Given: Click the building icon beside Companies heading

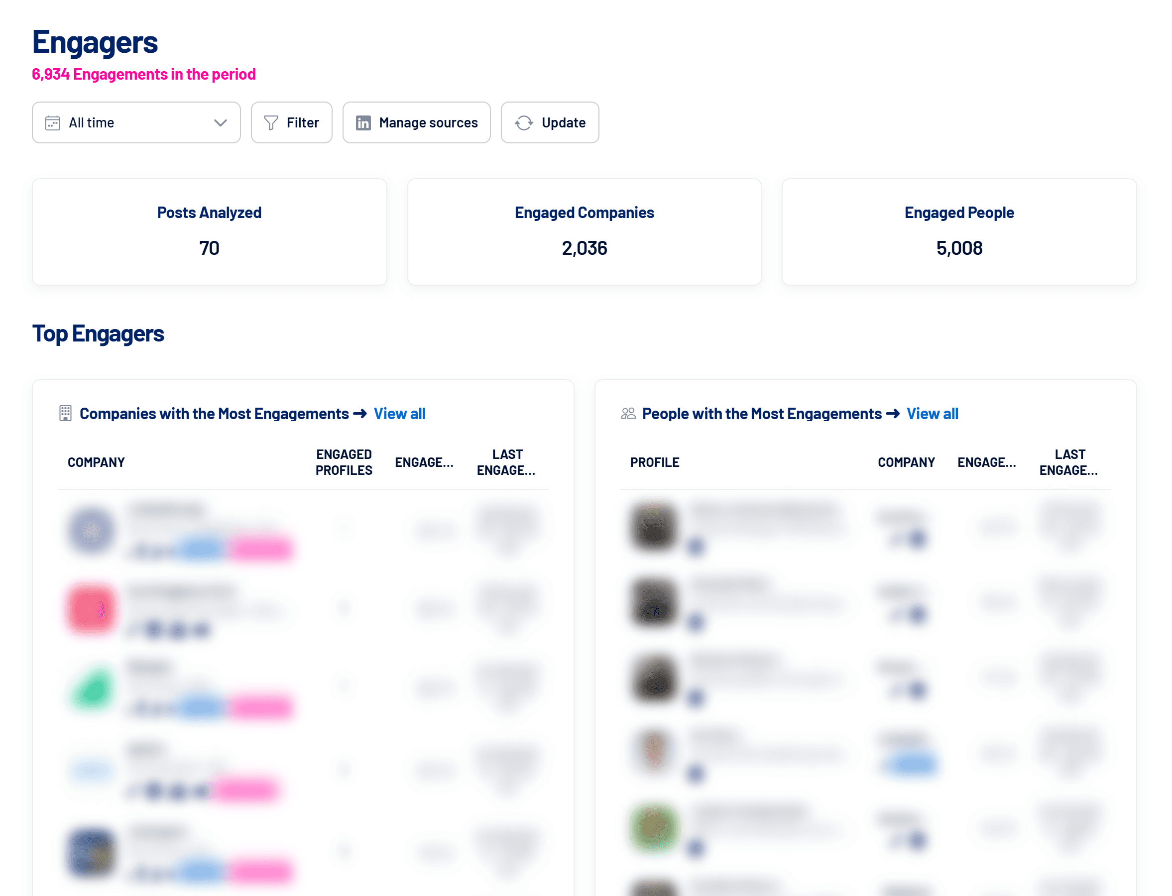Looking at the screenshot, I should click(x=65, y=413).
